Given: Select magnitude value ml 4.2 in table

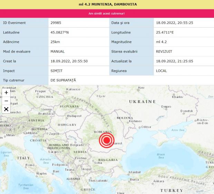Looking at the screenshot, I should pyautogui.click(x=161, y=42).
